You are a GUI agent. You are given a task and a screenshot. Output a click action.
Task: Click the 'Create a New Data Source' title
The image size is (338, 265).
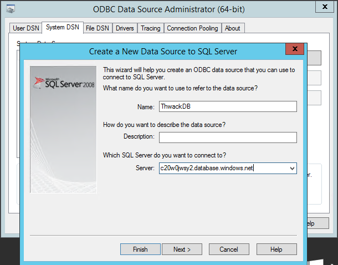click(163, 52)
